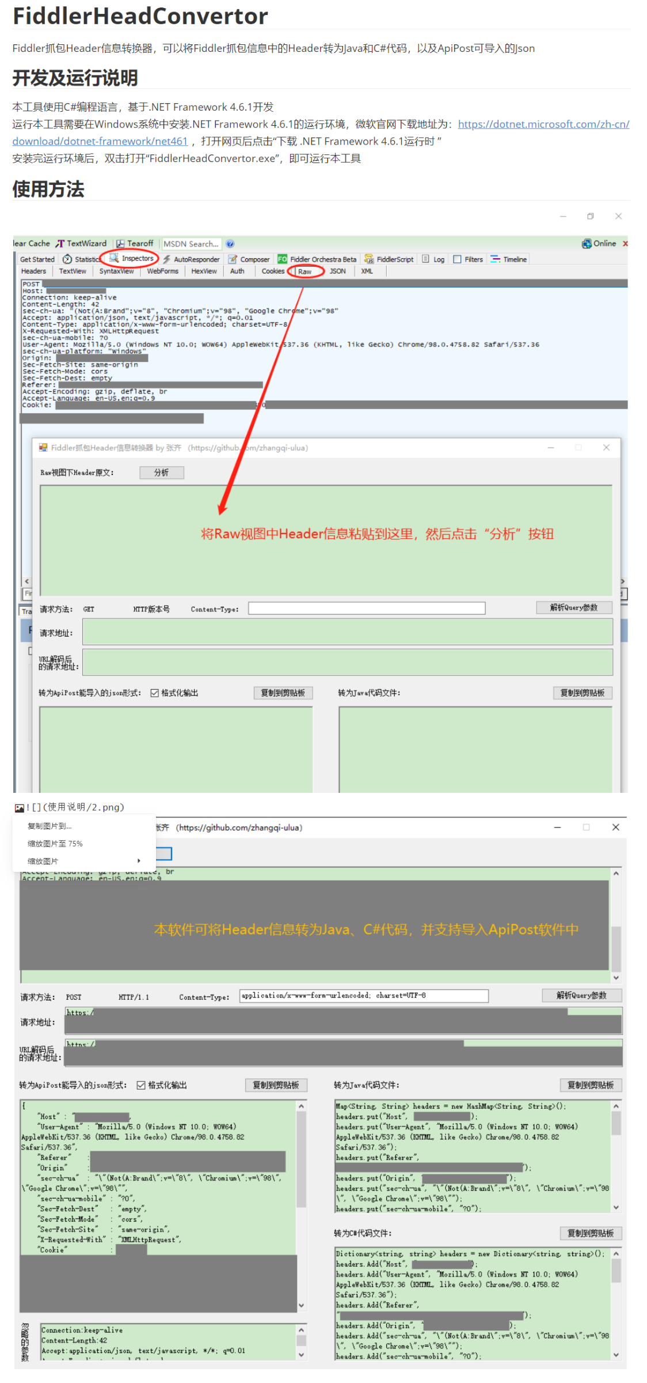
Task: Click the blue help icon beside MSDN Search
Action: (x=230, y=243)
